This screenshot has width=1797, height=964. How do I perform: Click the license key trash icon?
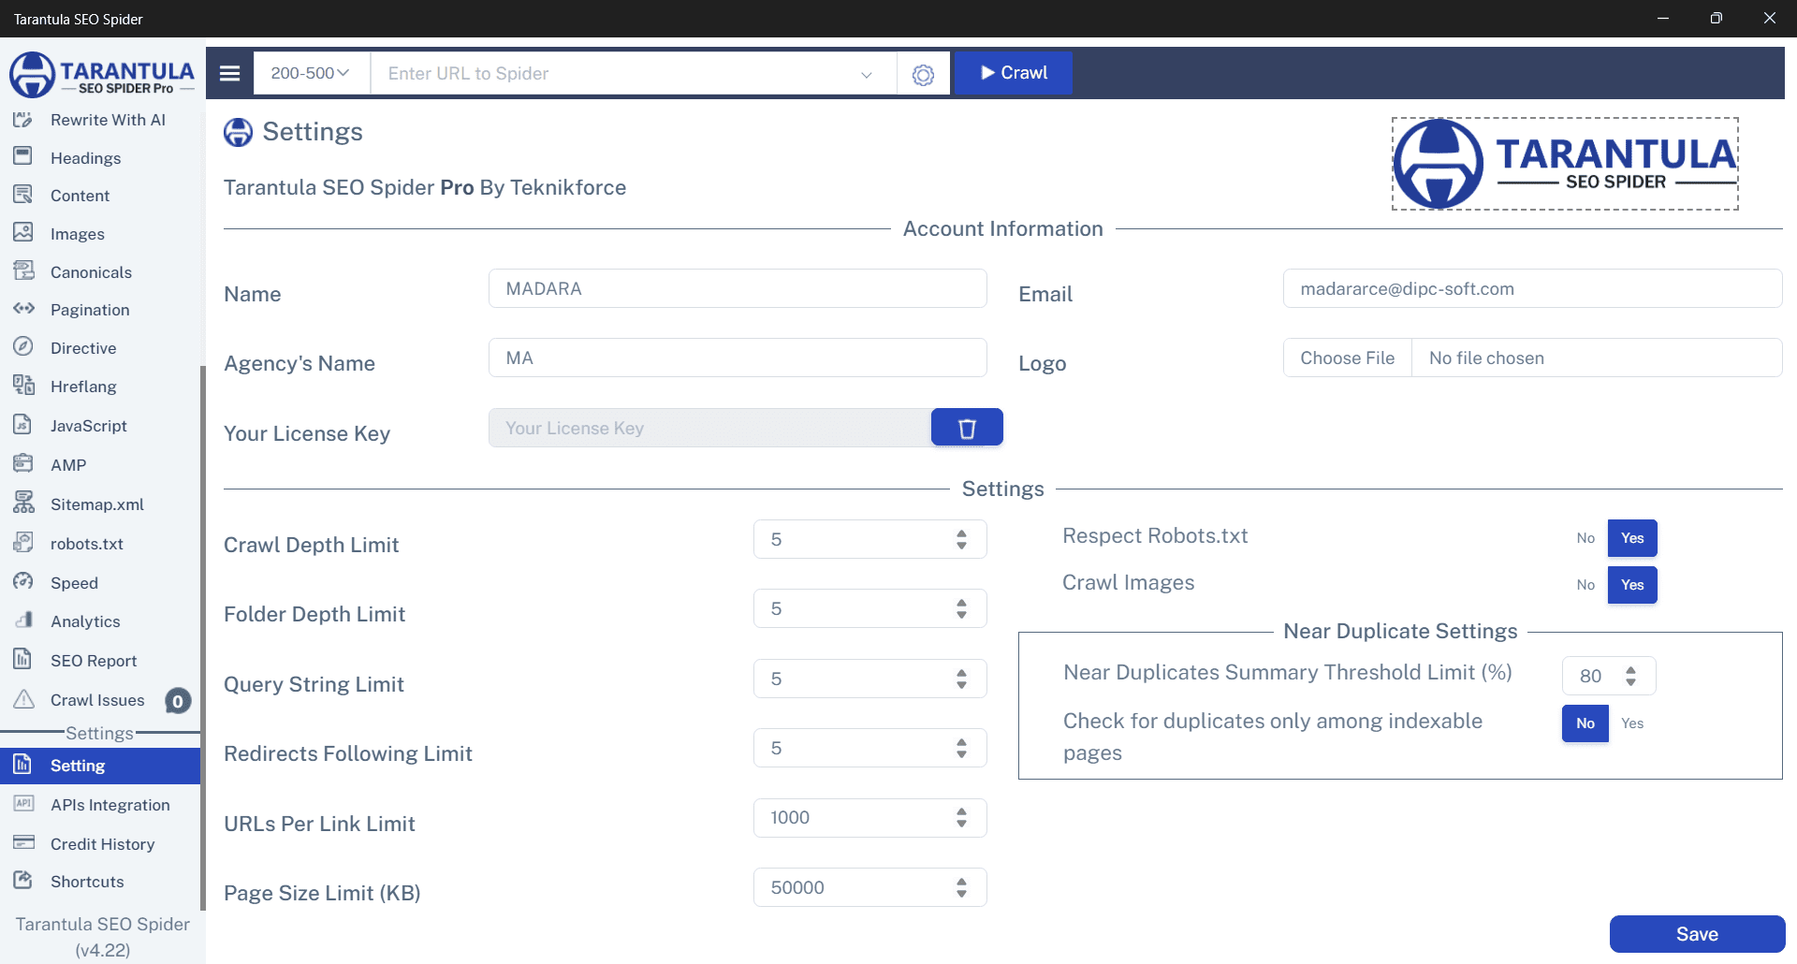967,428
